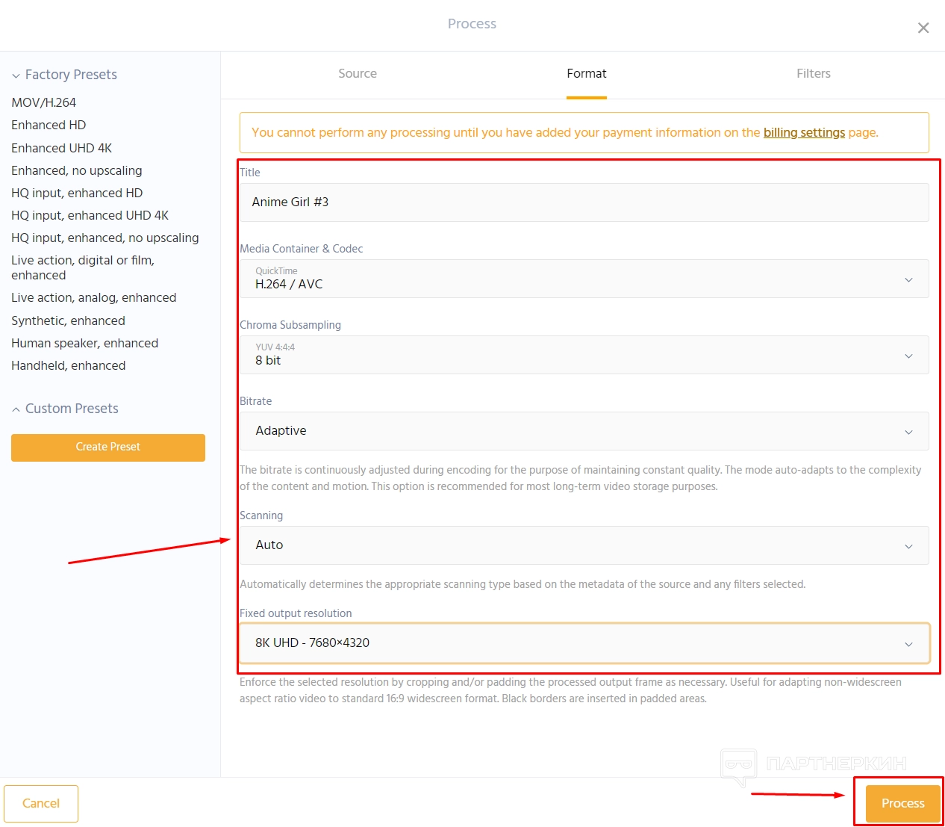Switch to the Source tab
Image resolution: width=945 pixels, height=827 pixels.
[x=357, y=74]
